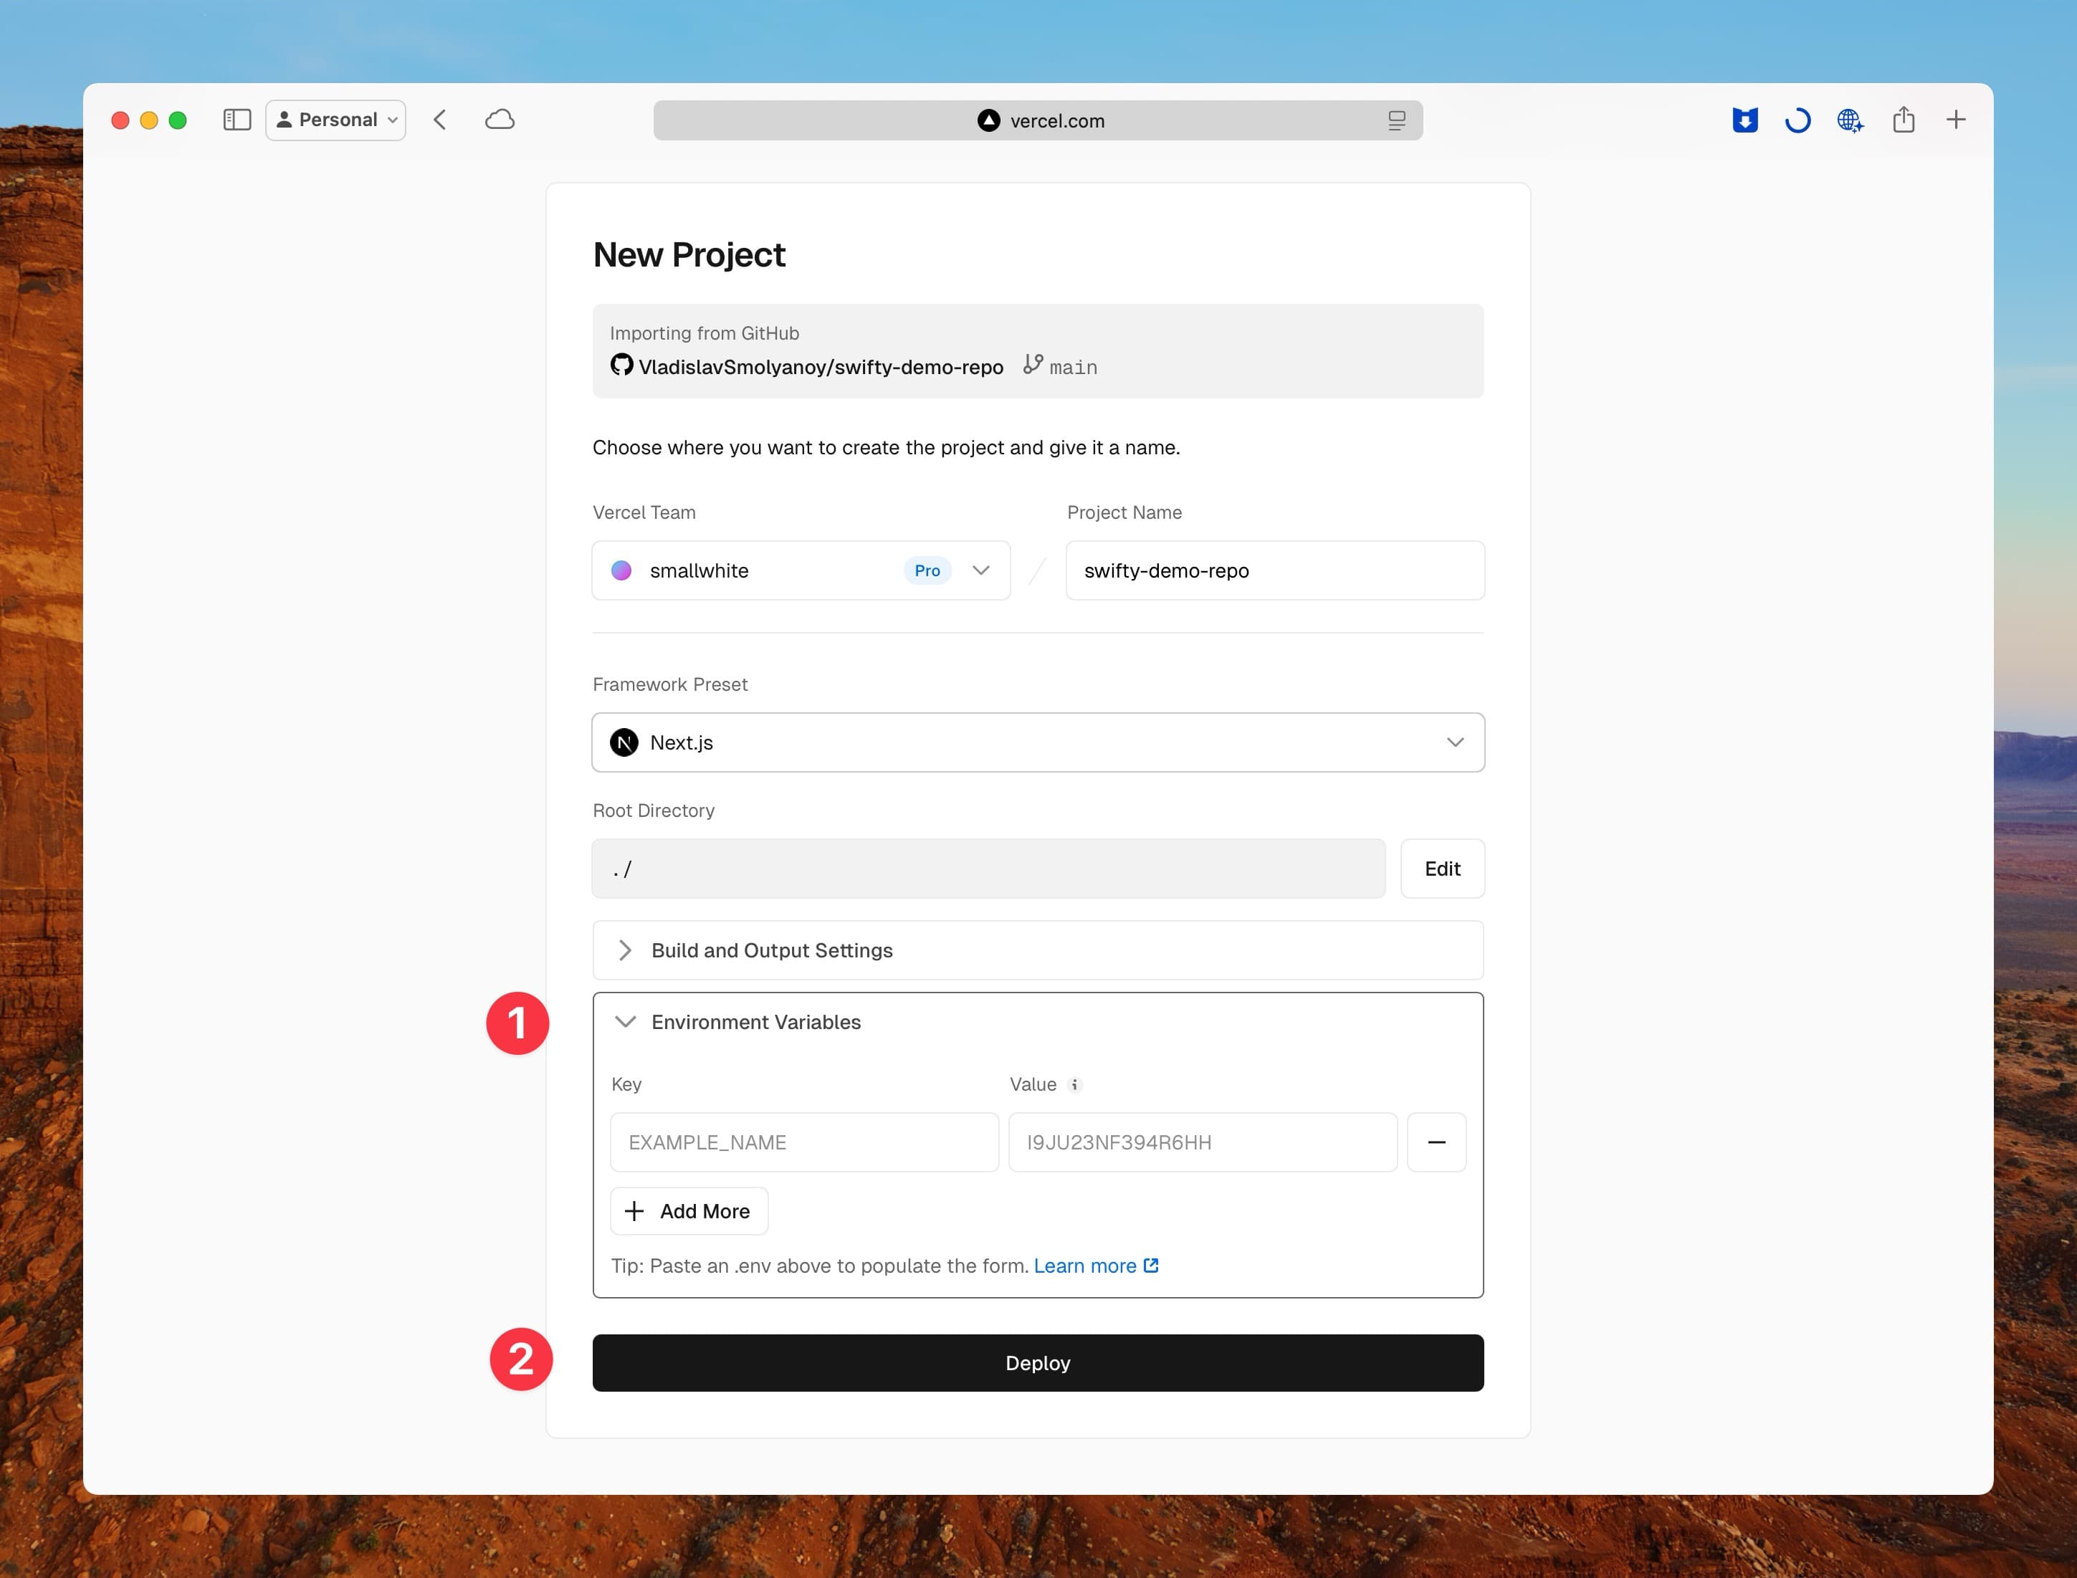Toggle the Safari sidebar icon

point(237,120)
